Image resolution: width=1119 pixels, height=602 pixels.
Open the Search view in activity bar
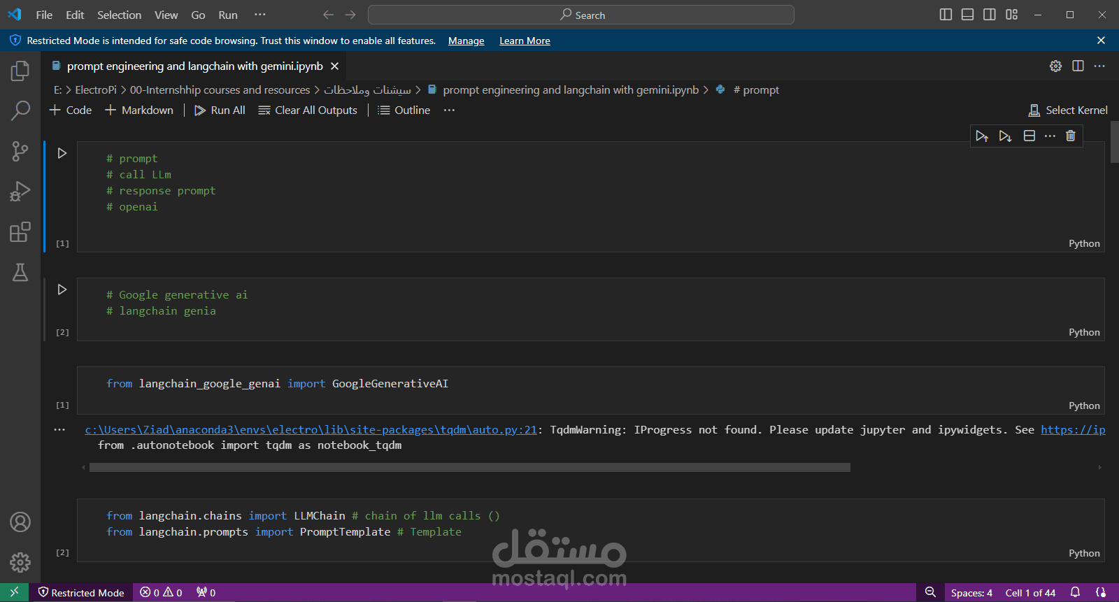pos(20,110)
